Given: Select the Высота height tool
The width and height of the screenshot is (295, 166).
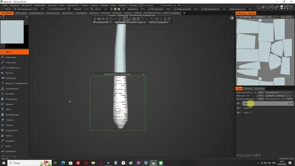Looking at the screenshot, I should tap(14, 73).
